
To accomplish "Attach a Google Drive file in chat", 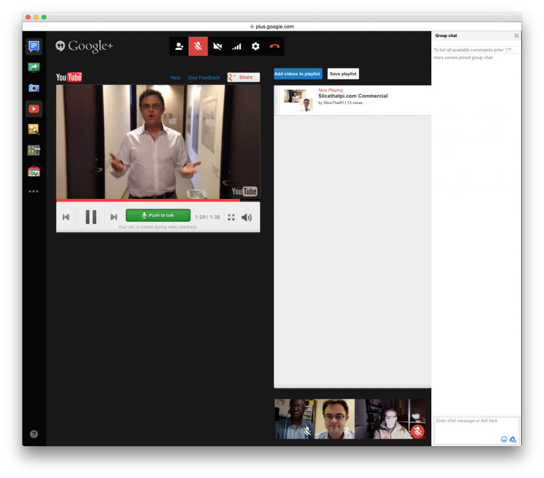I will coord(513,439).
